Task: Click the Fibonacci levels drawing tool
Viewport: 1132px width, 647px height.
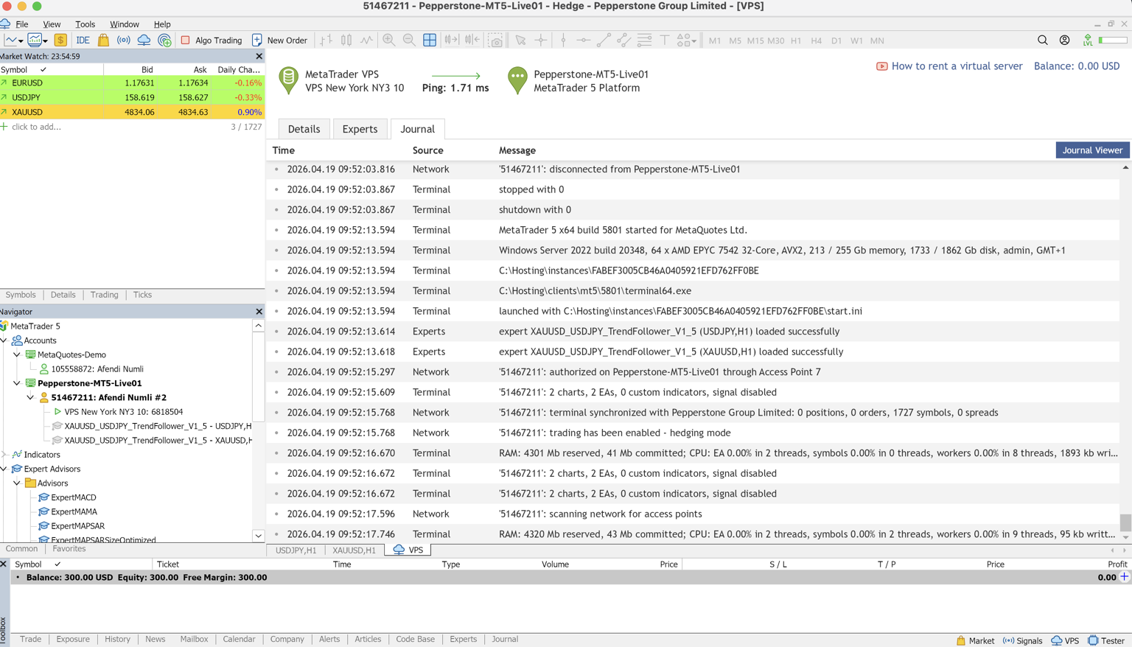Action: (644, 41)
